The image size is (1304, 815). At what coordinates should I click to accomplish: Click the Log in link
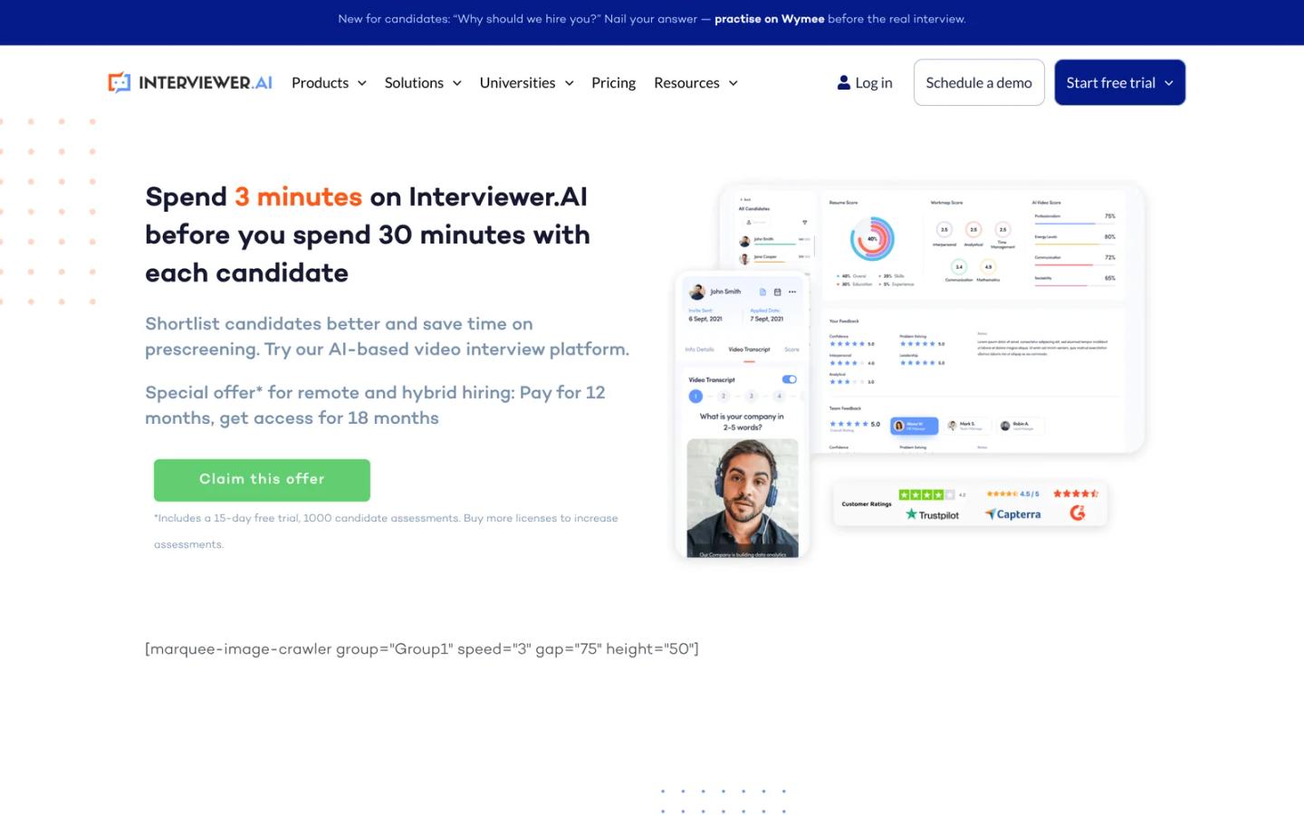click(865, 82)
